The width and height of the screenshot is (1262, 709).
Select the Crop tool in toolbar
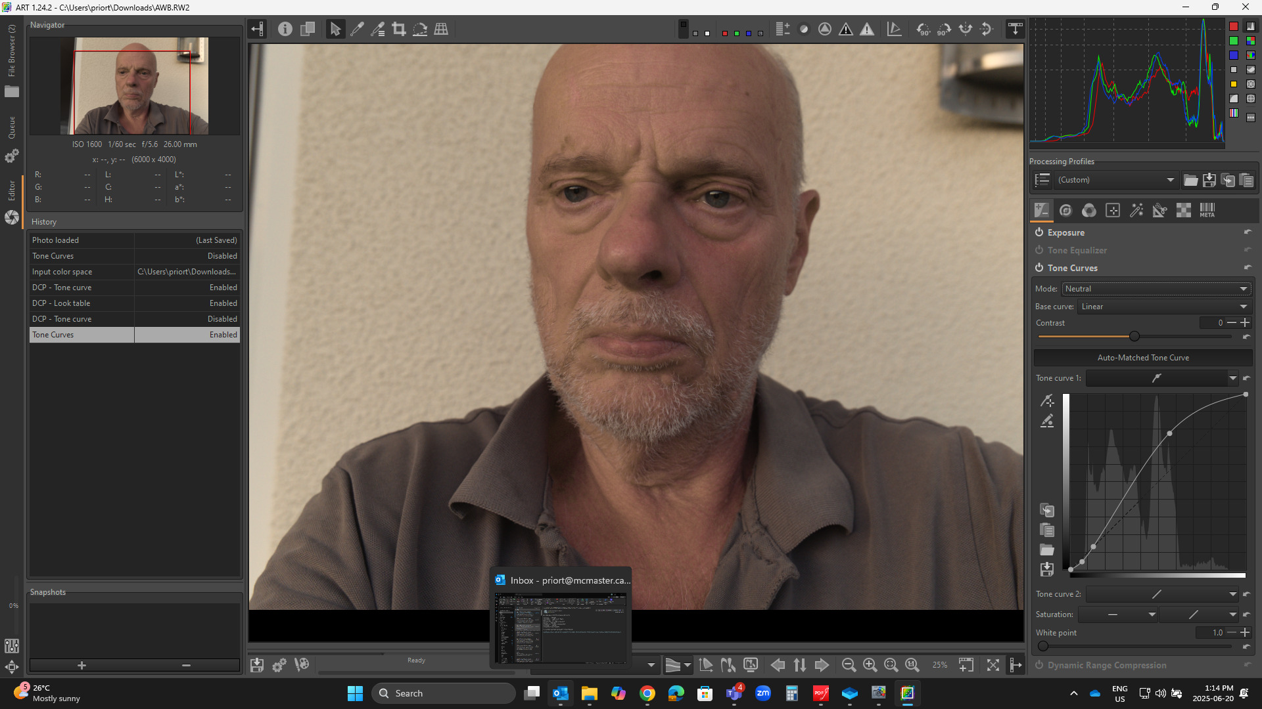pos(399,29)
